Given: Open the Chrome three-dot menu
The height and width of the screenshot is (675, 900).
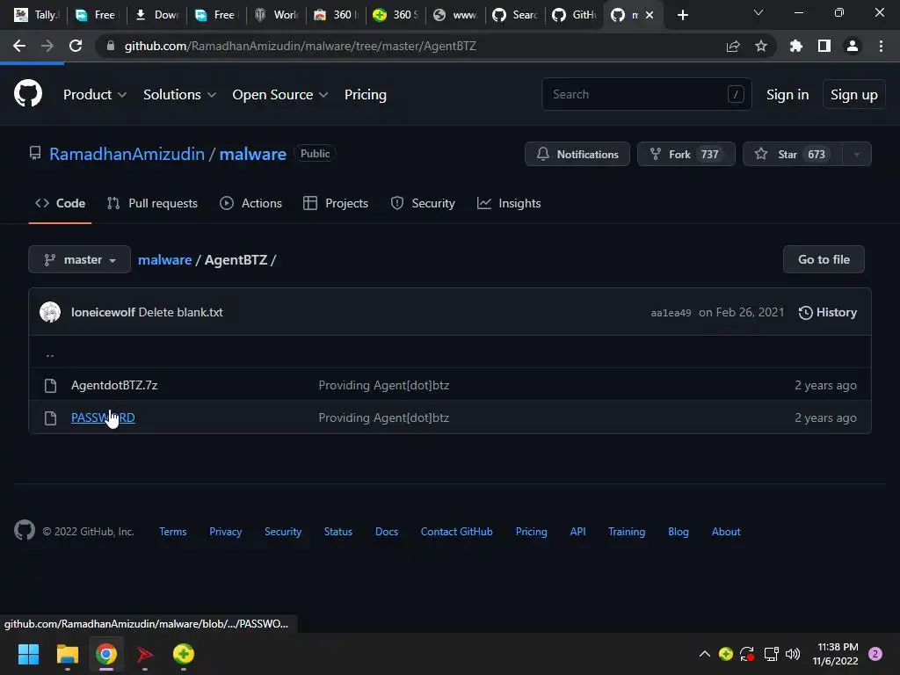Looking at the screenshot, I should (x=881, y=46).
